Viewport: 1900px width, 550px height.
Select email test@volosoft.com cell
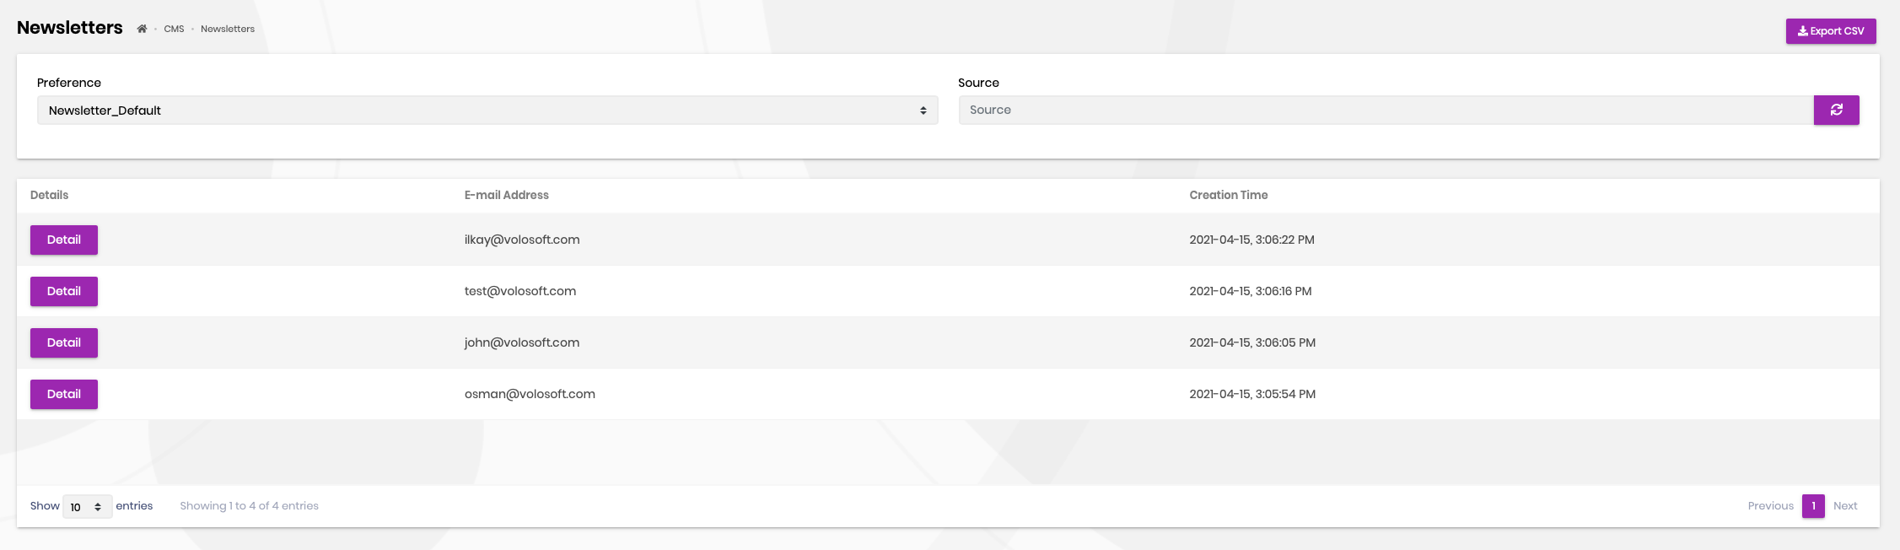coord(520,291)
